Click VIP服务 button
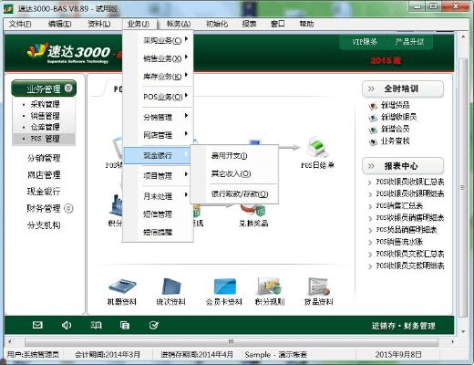The height and width of the screenshot is (365, 474). coord(364,42)
